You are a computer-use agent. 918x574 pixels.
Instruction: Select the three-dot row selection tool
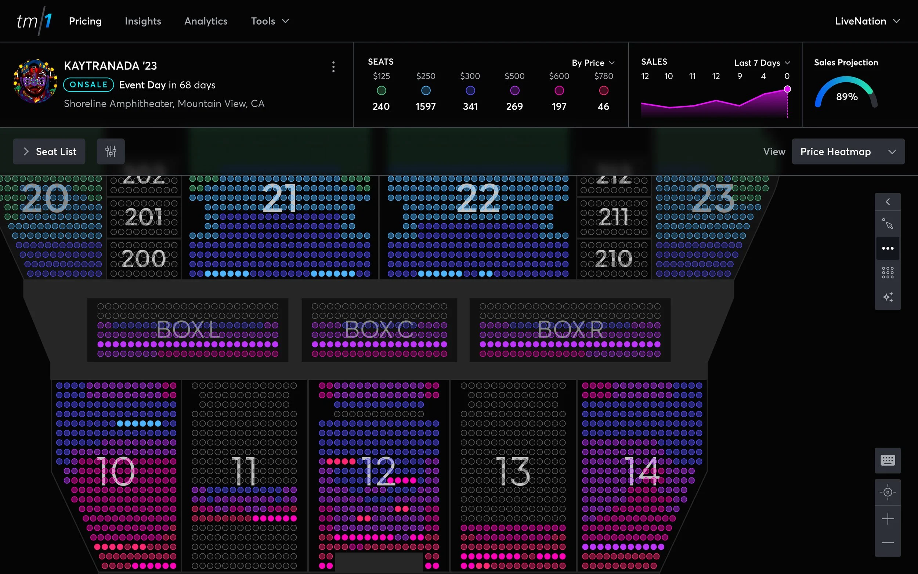click(887, 248)
